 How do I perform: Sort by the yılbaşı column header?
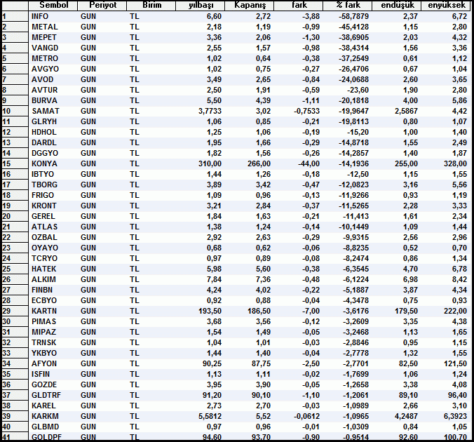point(200,6)
